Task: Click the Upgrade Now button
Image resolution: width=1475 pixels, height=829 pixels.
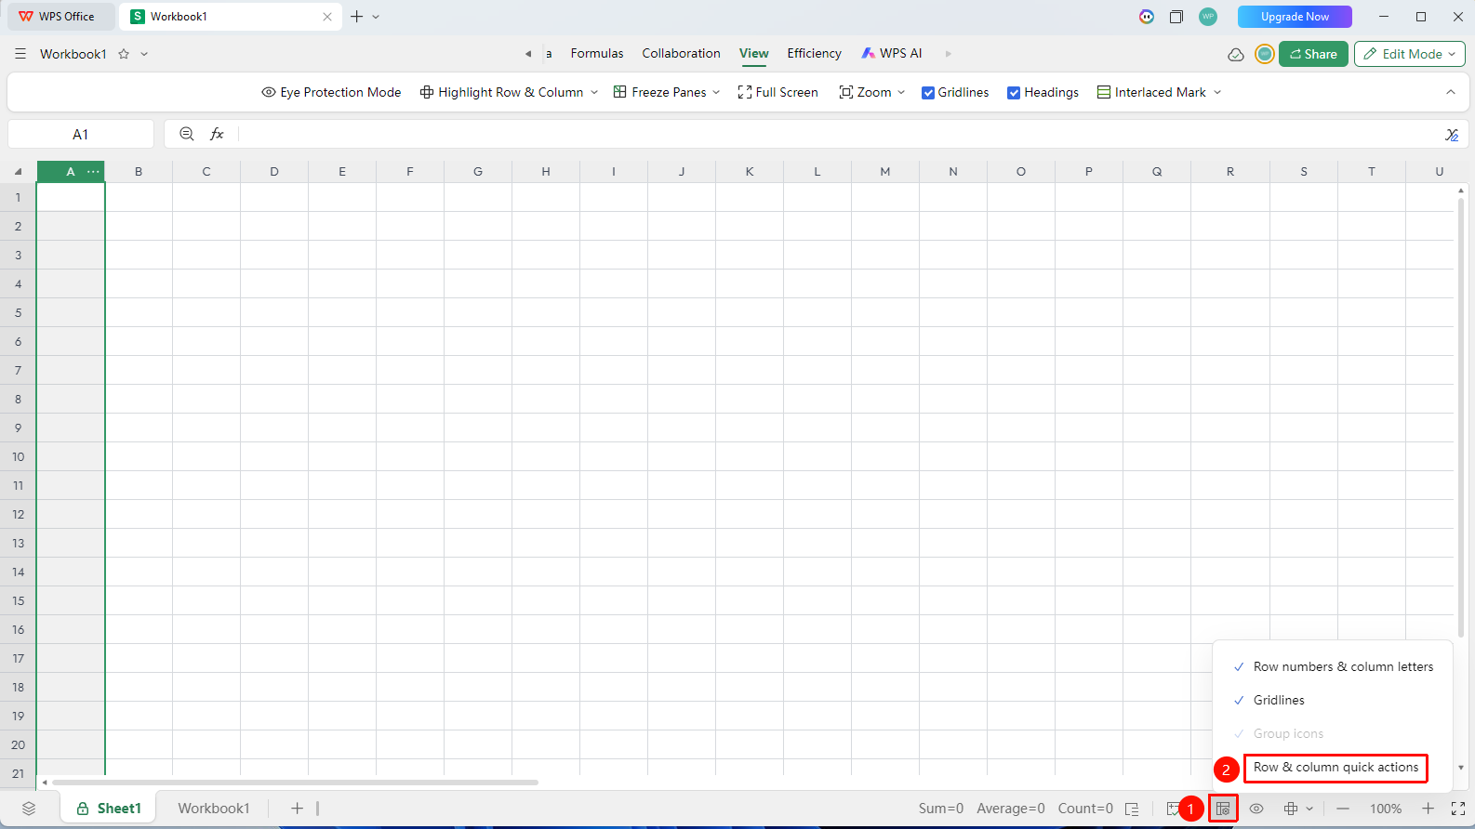Action: point(1295,17)
